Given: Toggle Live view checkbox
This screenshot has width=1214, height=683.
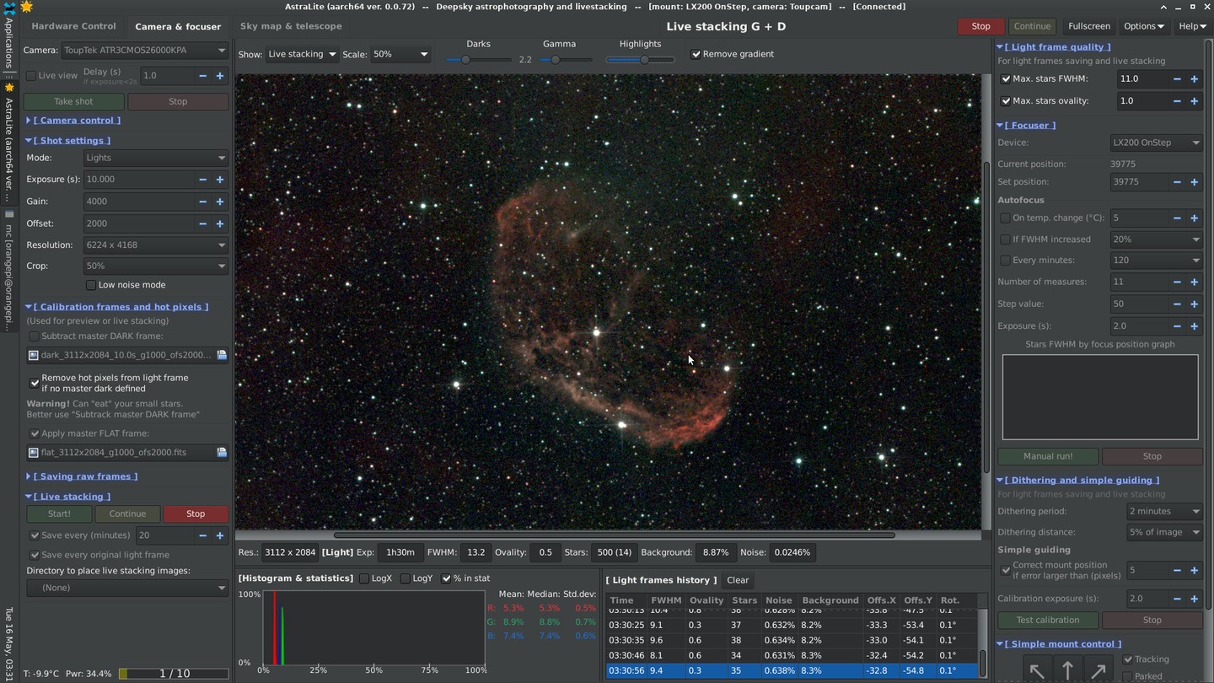Looking at the screenshot, I should point(31,76).
